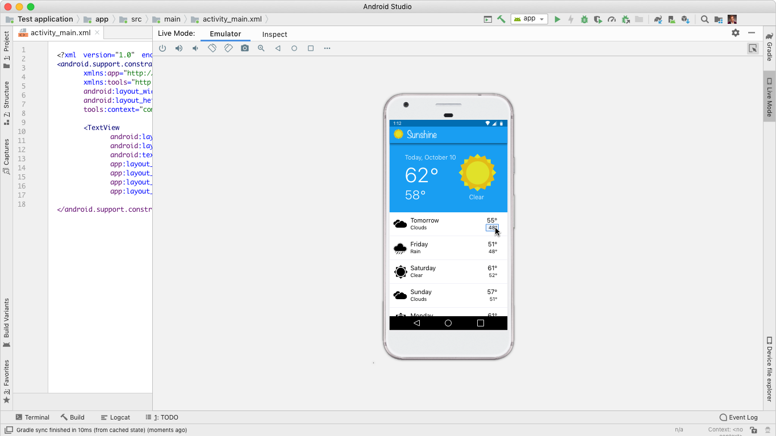
Task: Click the emulator volume up icon
Action: click(179, 48)
